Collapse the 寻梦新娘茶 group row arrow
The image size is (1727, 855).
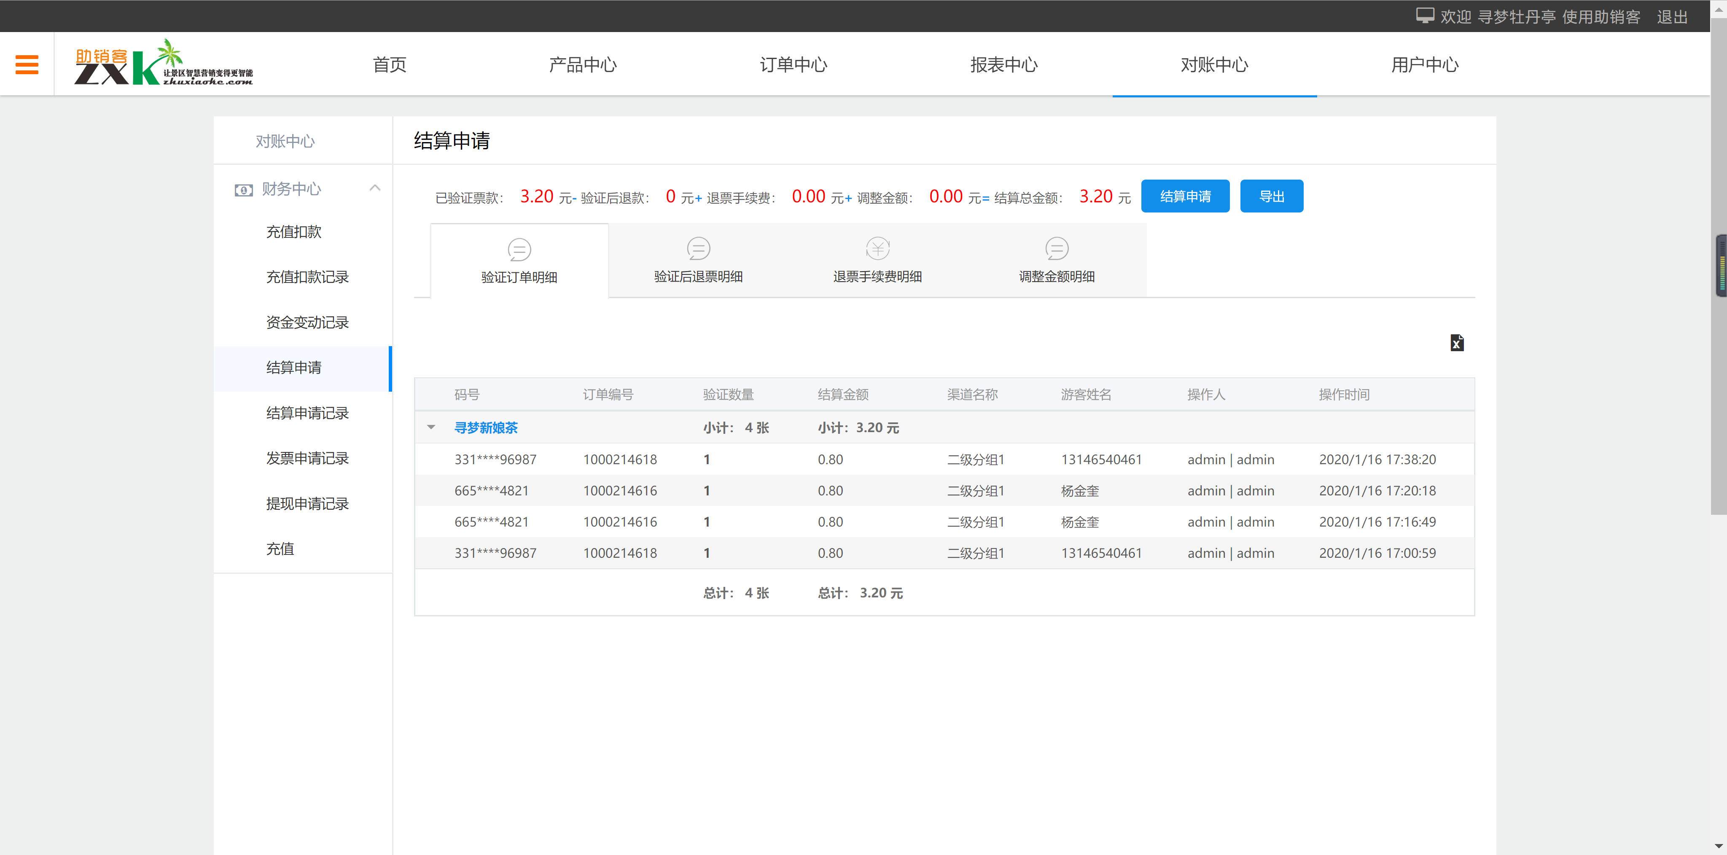point(431,427)
